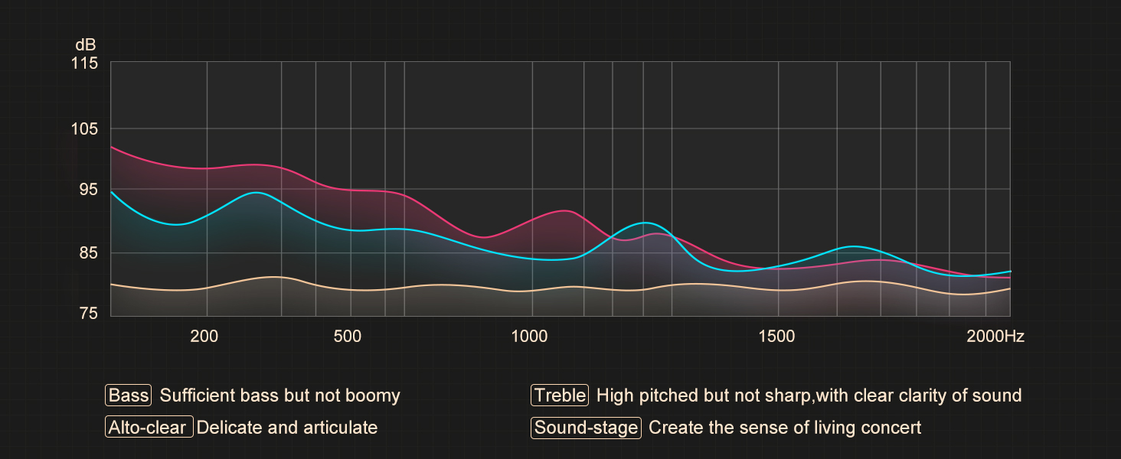This screenshot has width=1121, height=459.
Task: Click the 2000Hz frequency axis label
Action: (994, 337)
